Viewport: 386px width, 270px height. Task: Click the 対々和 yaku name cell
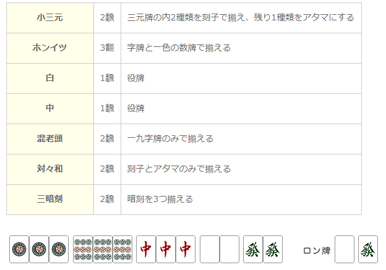(50, 169)
